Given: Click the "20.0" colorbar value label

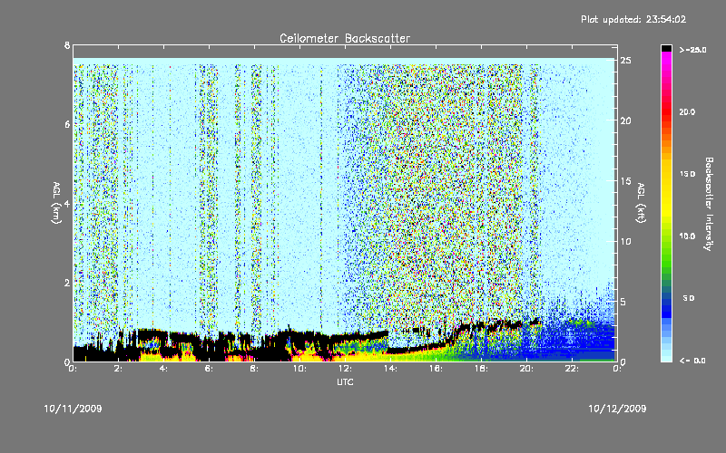Looking at the screenshot, I should point(687,111).
